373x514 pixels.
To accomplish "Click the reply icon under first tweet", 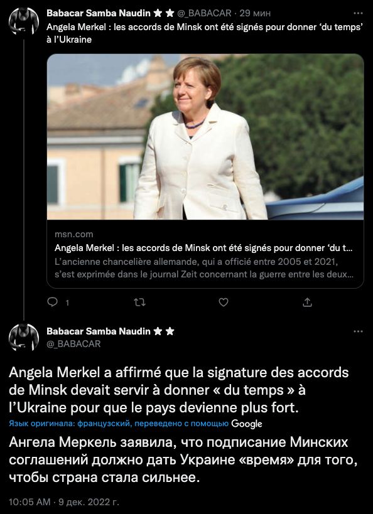I will [53, 302].
